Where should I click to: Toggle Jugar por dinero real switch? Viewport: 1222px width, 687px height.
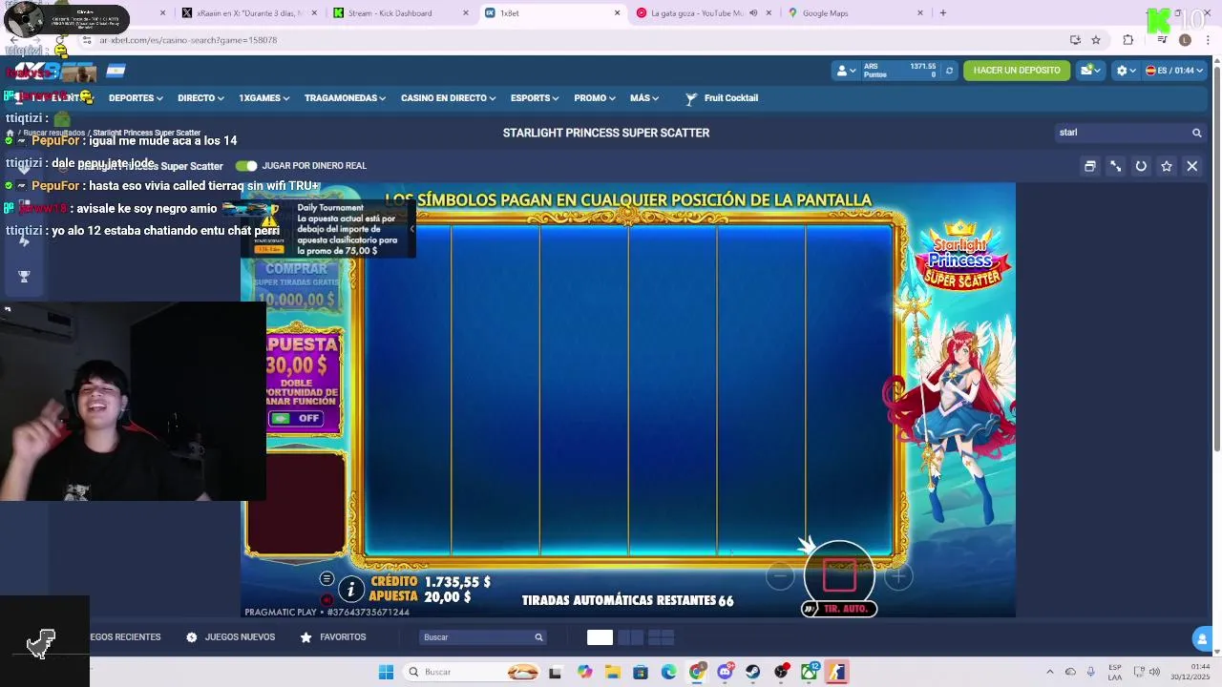[246, 166]
